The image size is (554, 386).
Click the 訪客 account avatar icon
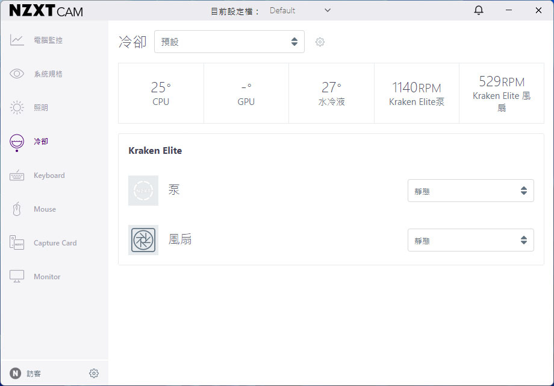(15, 373)
